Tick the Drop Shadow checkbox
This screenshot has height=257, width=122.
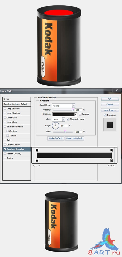5,109
